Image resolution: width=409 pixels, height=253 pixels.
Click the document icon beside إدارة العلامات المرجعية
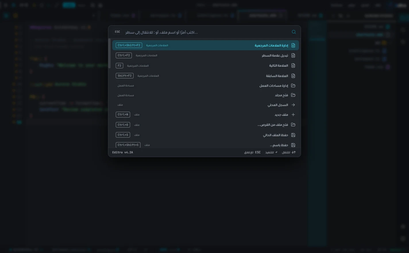click(x=293, y=45)
